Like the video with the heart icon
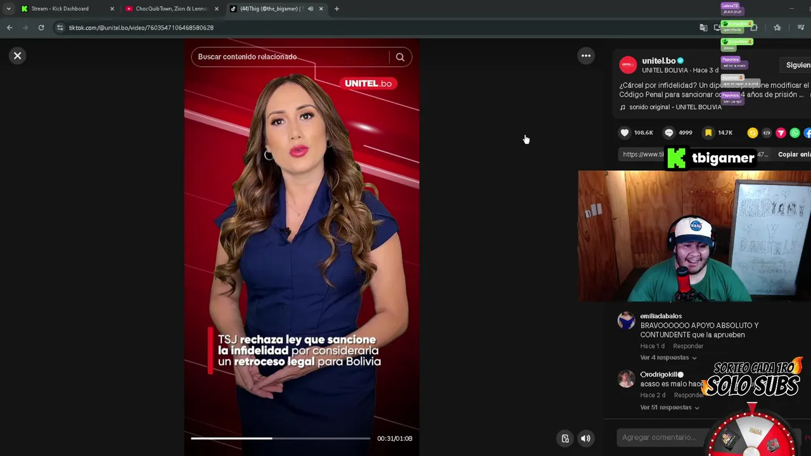The width and height of the screenshot is (811, 456). (x=625, y=132)
